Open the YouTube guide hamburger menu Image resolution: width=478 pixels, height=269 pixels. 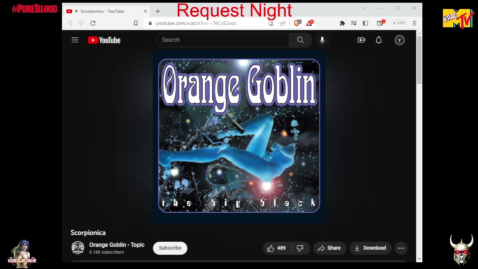pyautogui.click(x=75, y=40)
